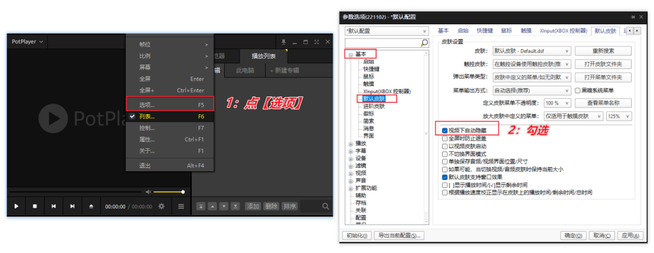Screen dimensions: 654x253
Task: Select 快捷键 in options tree
Action: tap(371, 69)
